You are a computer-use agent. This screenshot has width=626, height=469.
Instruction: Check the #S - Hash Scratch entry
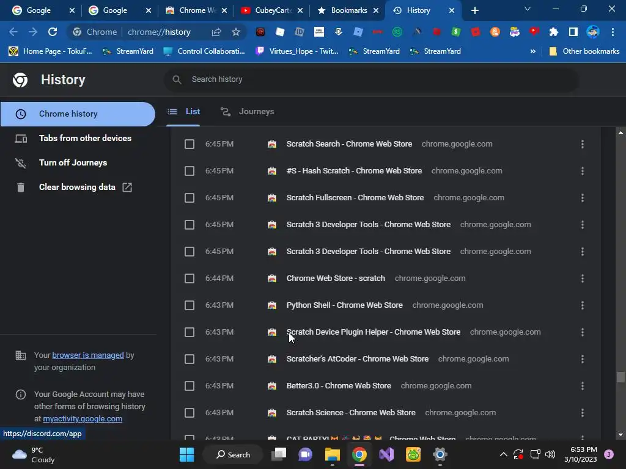click(190, 171)
